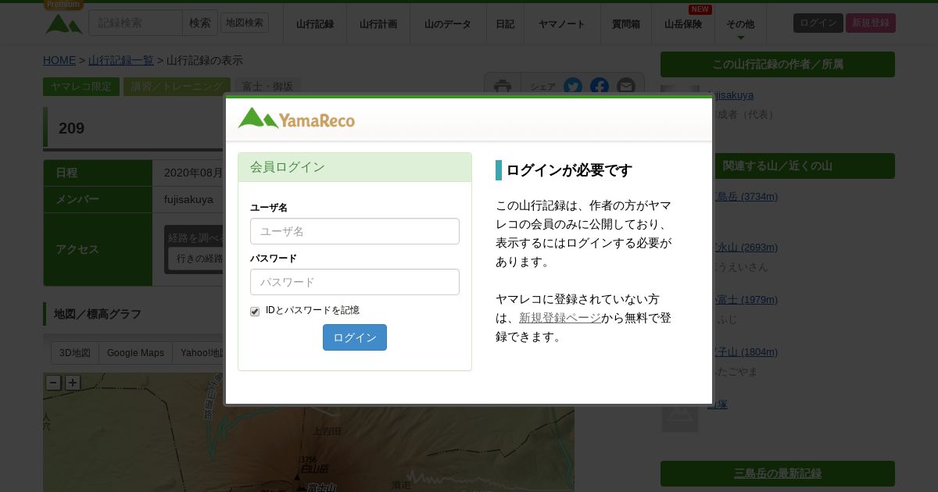Switch to 3D地図 map tab
Viewport: 938px width, 492px height.
(x=75, y=353)
